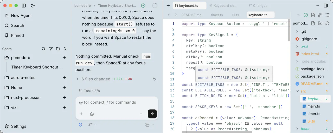Screen dimensions: 333x133
Task: Add a chat to pomodoro folder
Action: pyautogui.click(x=65, y=58)
